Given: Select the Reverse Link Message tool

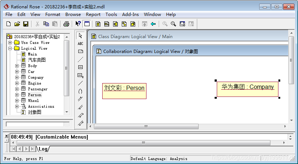Looking at the screenshot, I should click(80, 107).
